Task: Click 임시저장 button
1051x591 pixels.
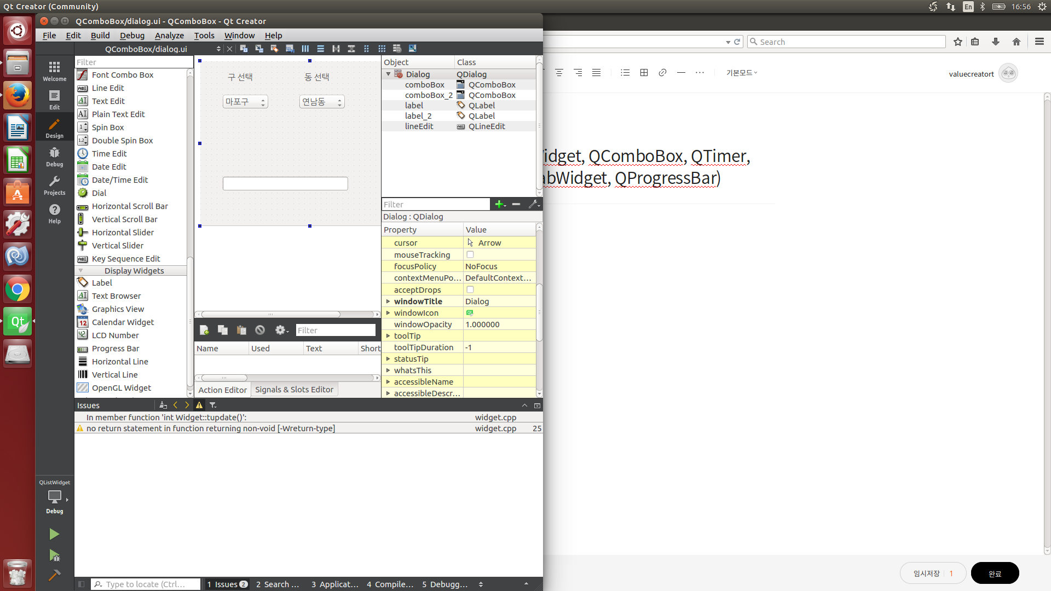Action: 926,573
